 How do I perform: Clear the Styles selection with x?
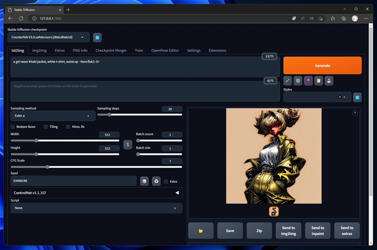(x=340, y=97)
